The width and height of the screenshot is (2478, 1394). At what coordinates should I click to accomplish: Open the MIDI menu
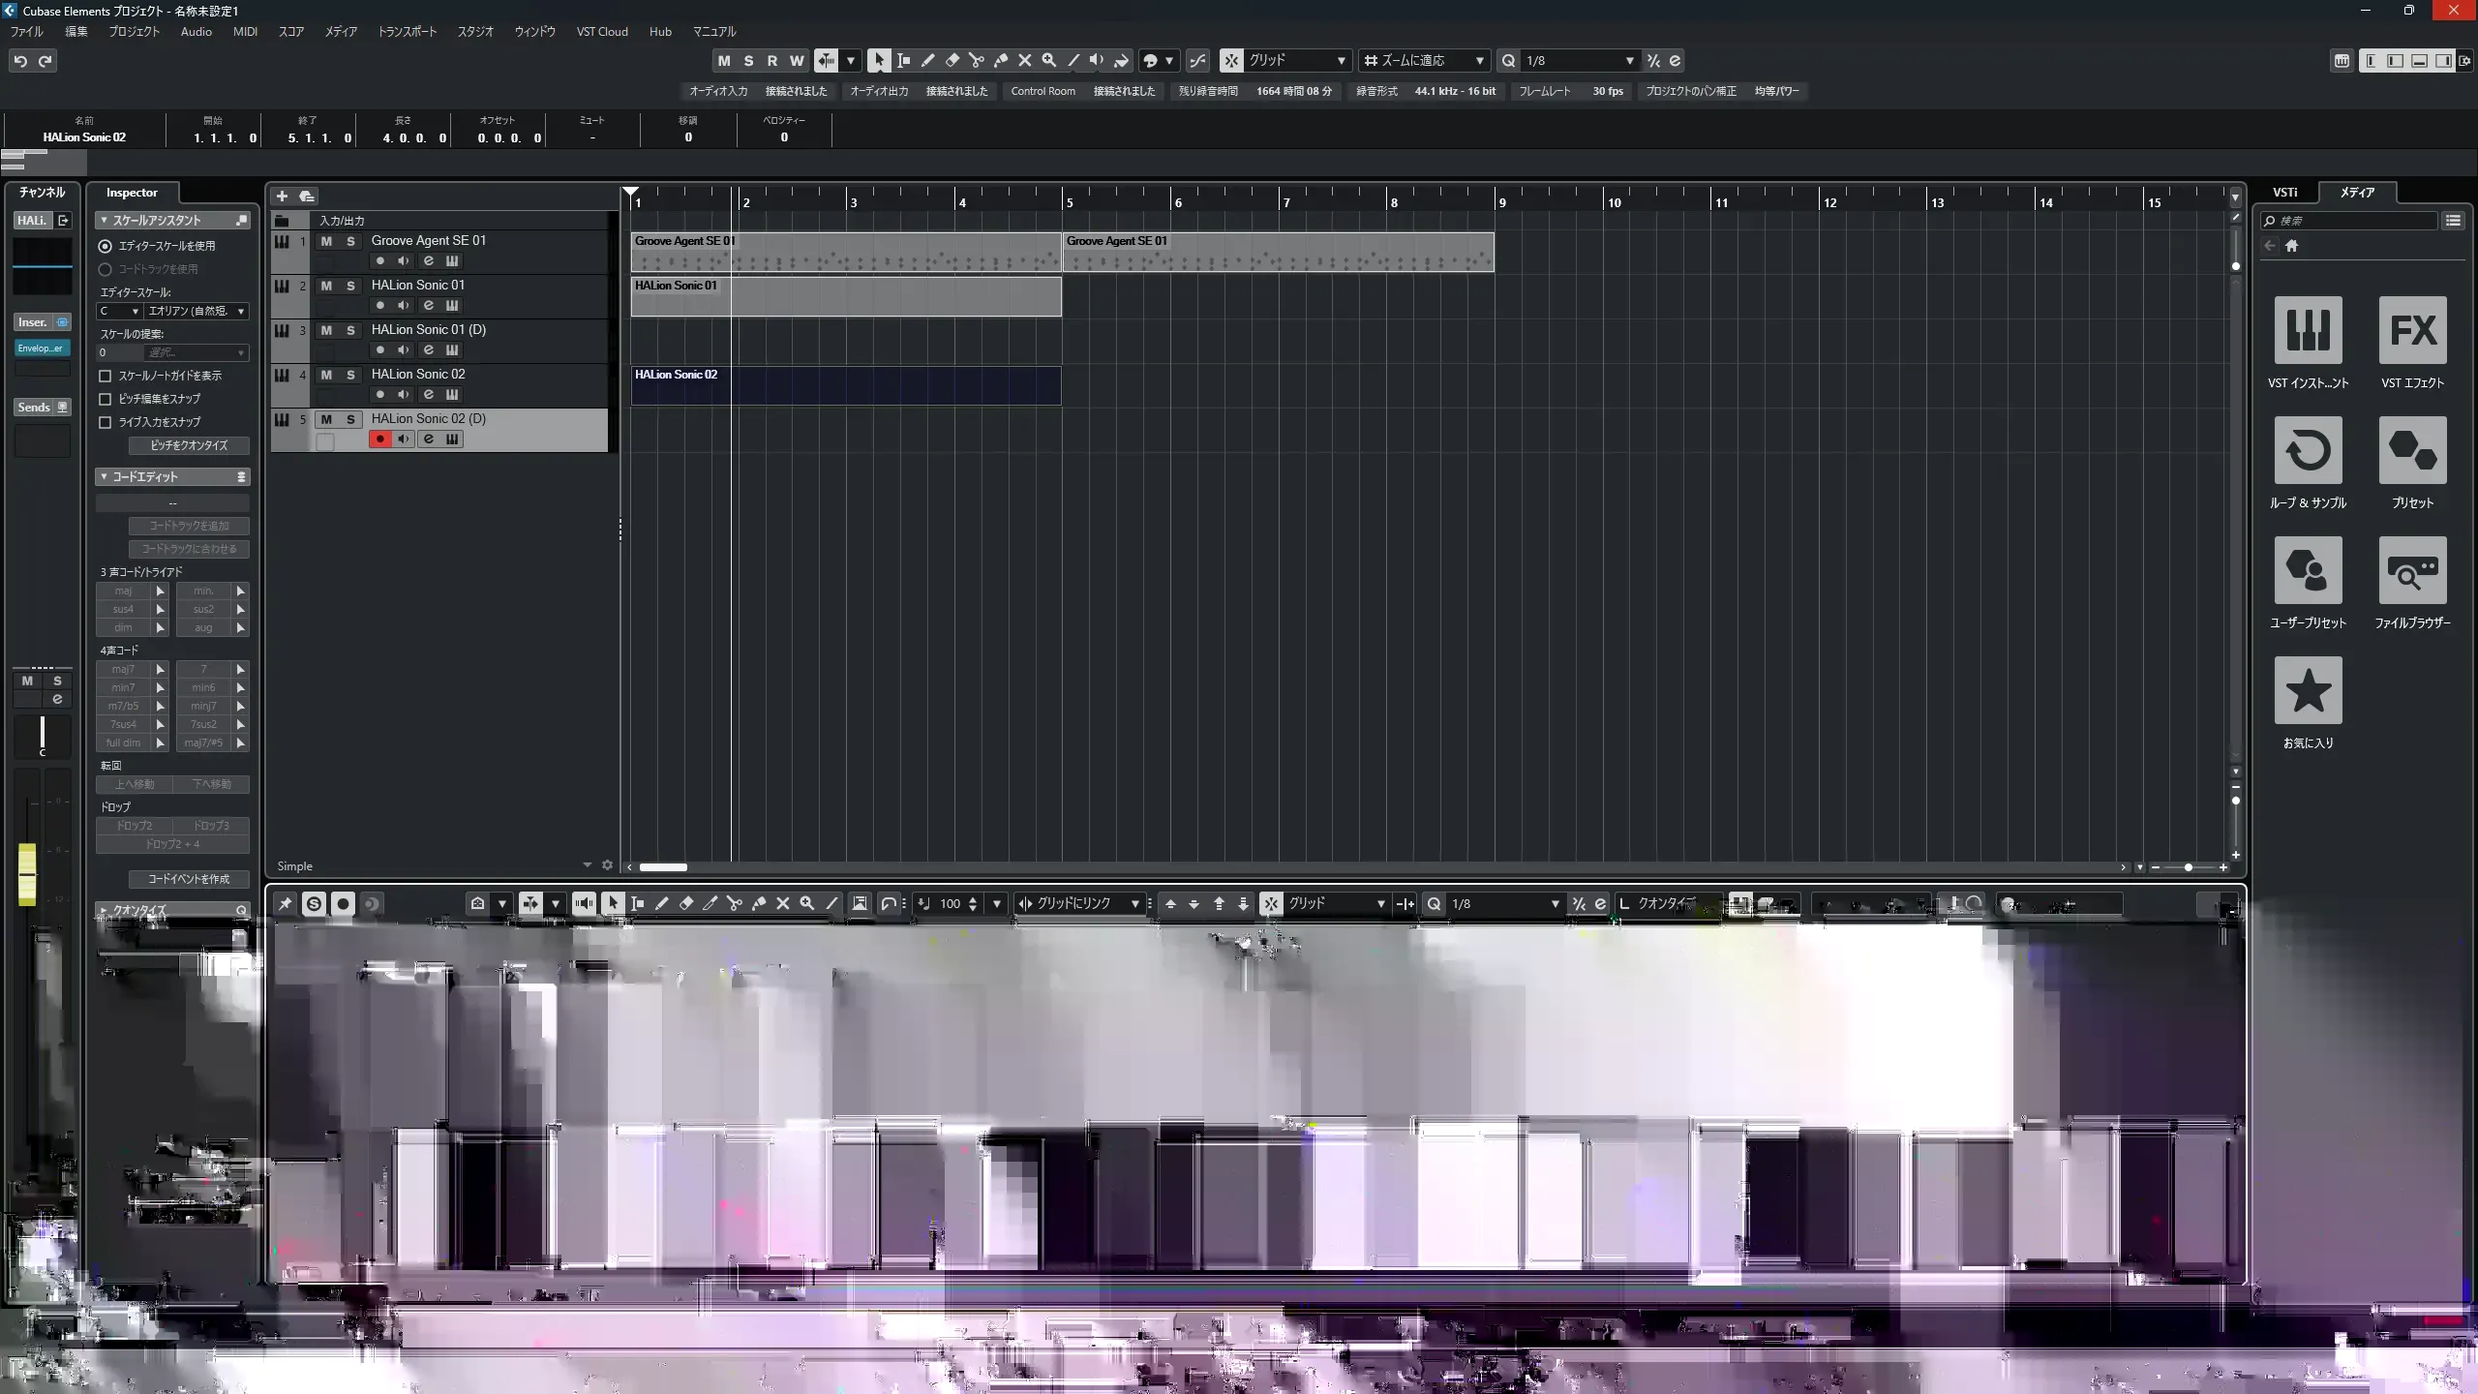click(245, 32)
